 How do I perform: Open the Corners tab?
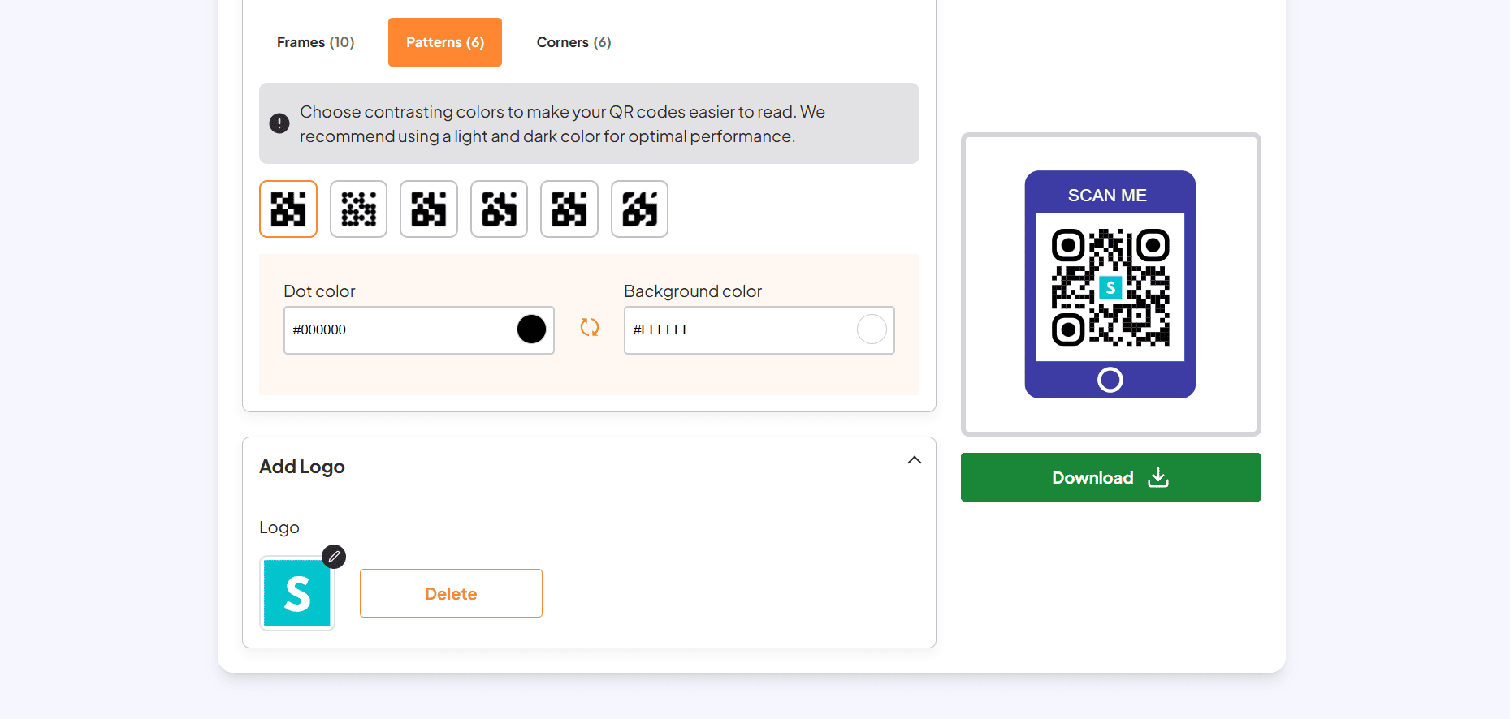tap(573, 41)
